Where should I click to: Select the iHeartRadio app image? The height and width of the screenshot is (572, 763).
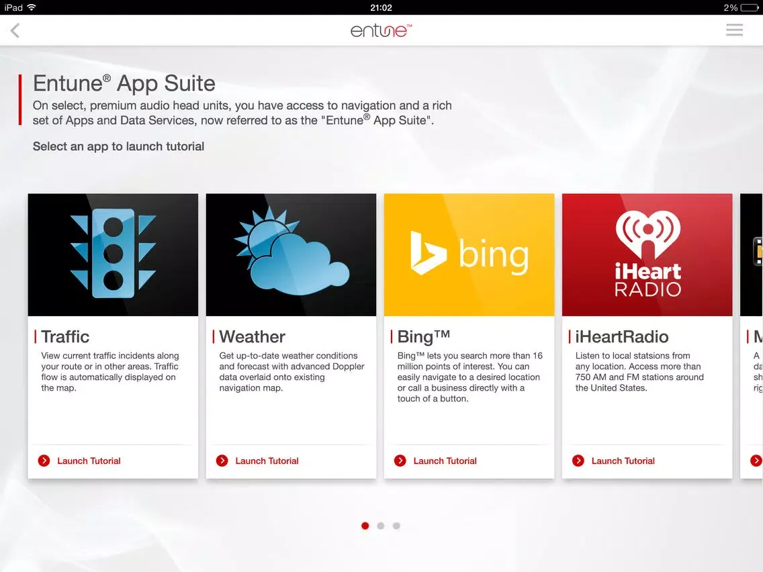tap(647, 255)
